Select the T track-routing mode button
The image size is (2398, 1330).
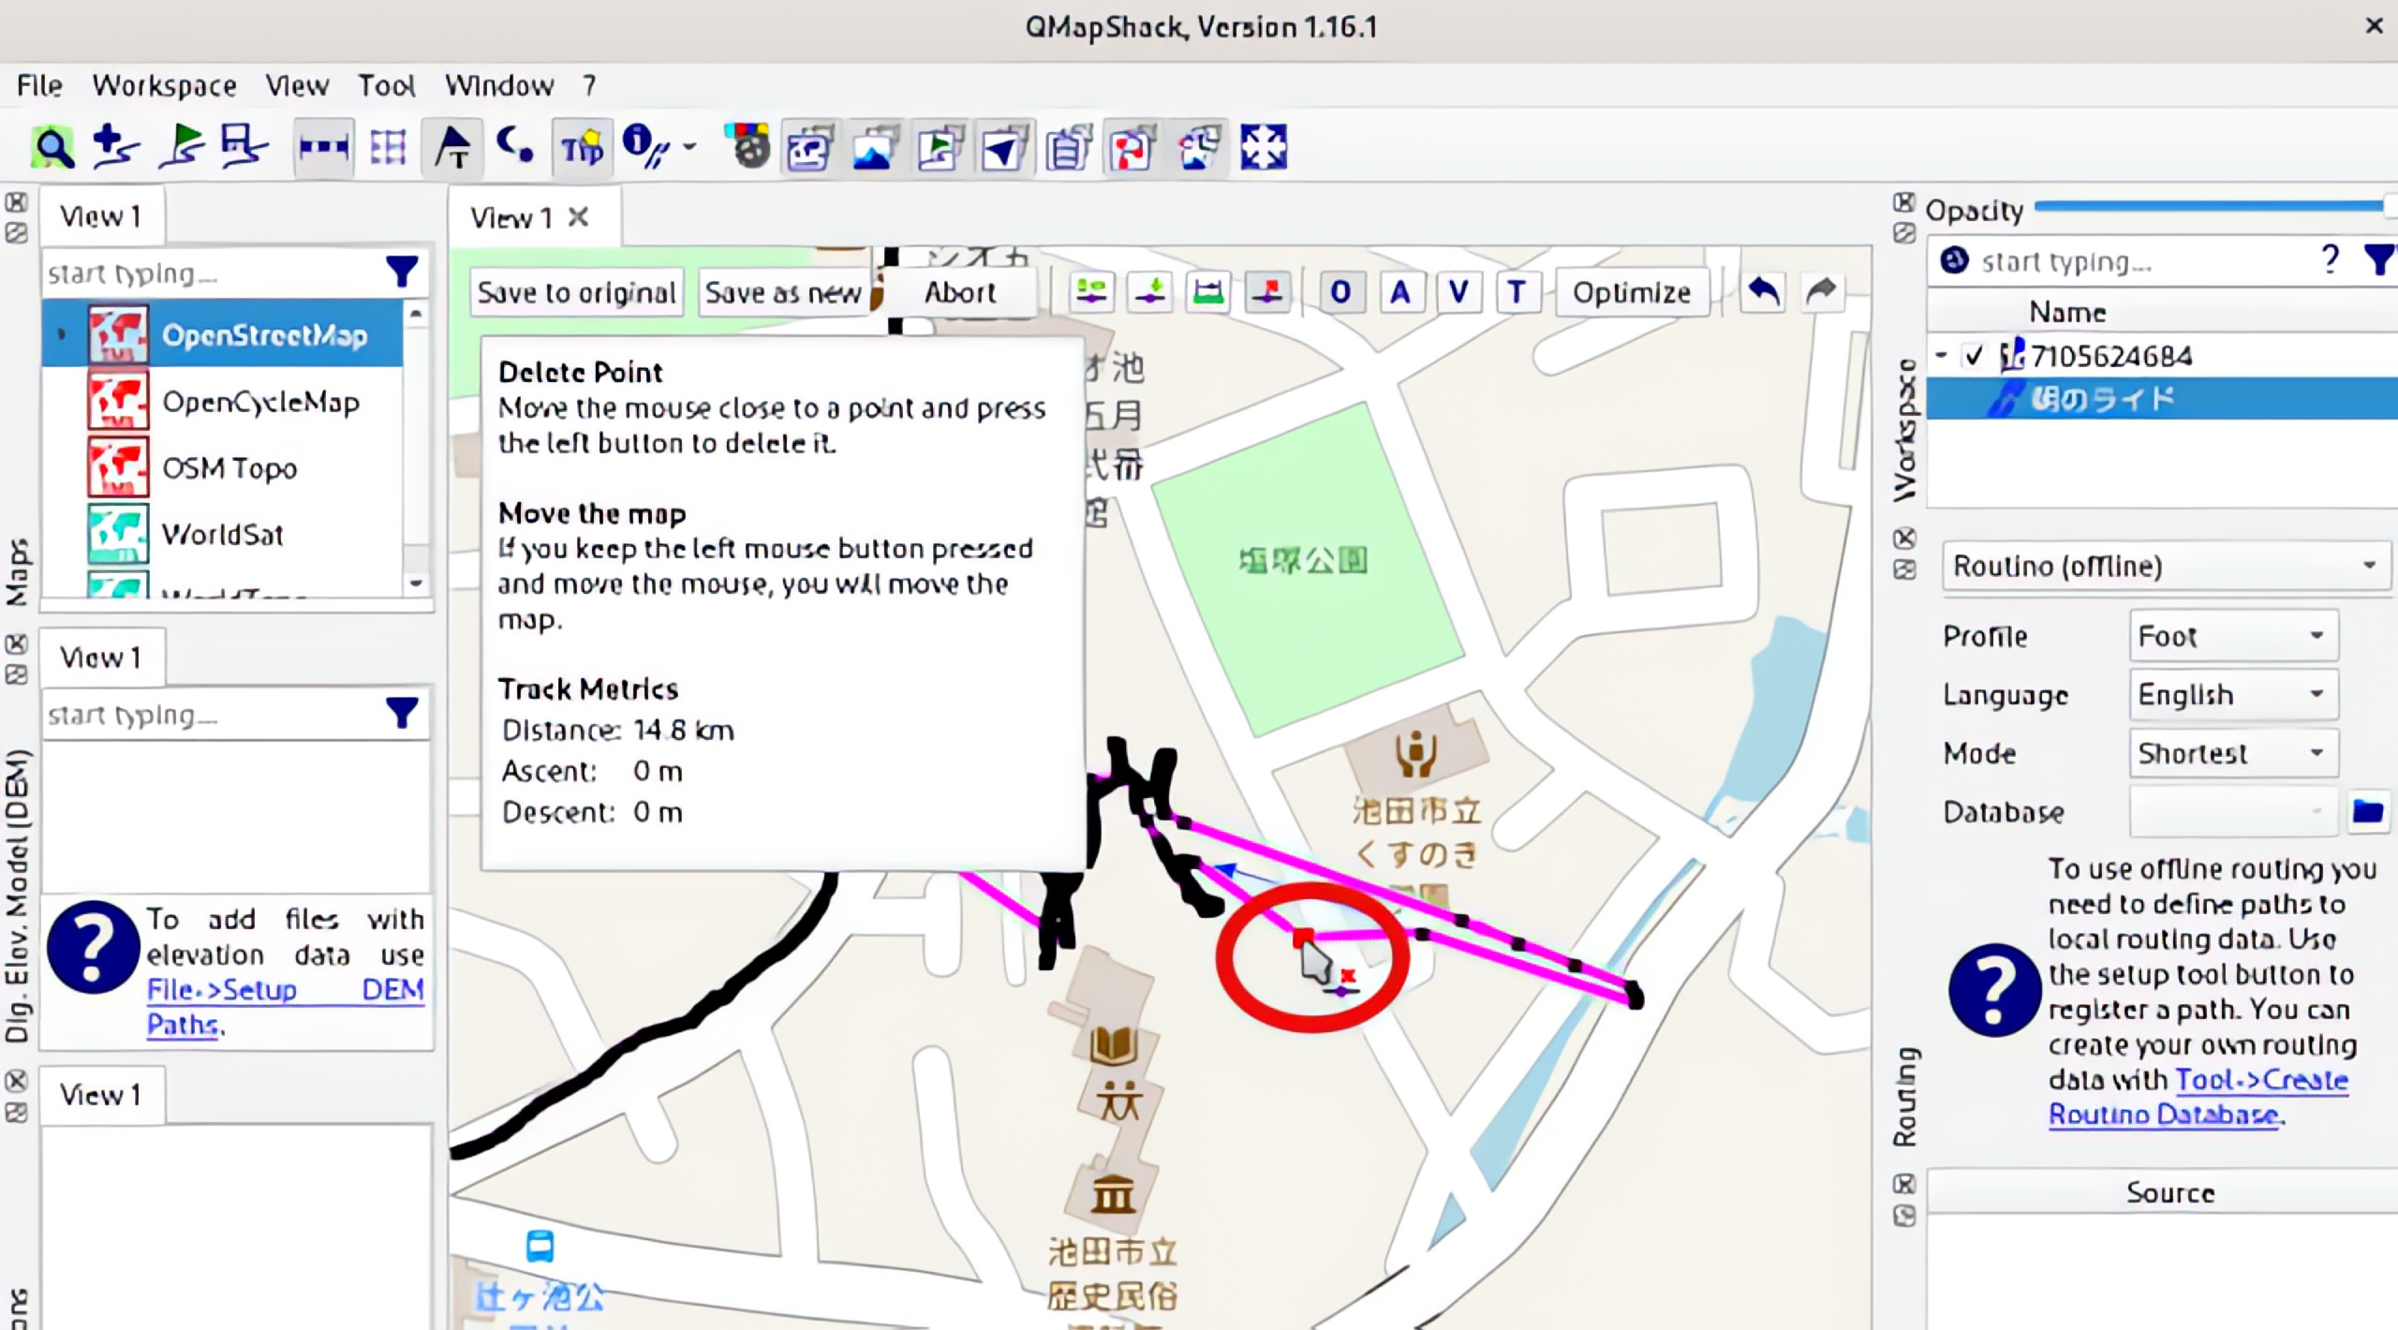point(1517,292)
